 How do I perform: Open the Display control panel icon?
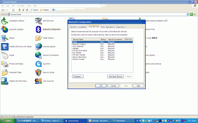click(5, 38)
